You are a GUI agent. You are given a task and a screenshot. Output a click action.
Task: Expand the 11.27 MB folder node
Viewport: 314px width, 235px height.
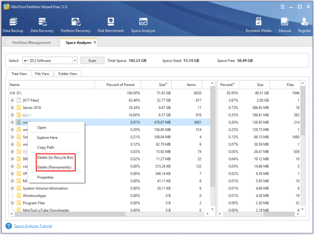click(12, 159)
